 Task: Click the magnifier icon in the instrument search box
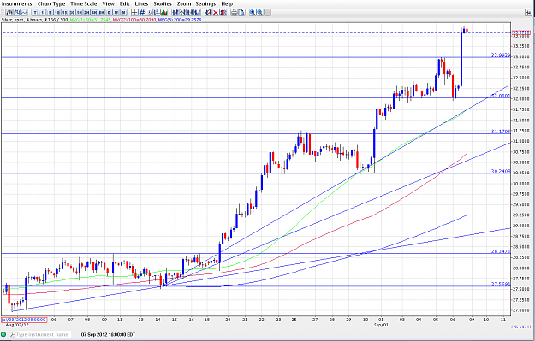tap(13, 334)
